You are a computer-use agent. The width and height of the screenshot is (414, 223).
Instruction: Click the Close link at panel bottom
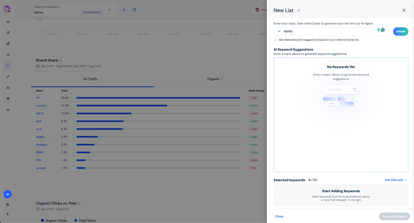click(279, 216)
